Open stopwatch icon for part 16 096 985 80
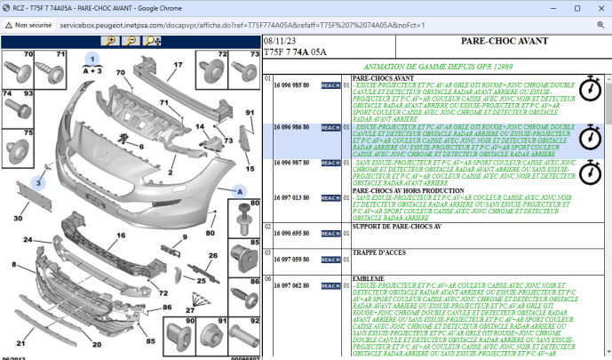Screen dimensions: 612x360 [590, 89]
